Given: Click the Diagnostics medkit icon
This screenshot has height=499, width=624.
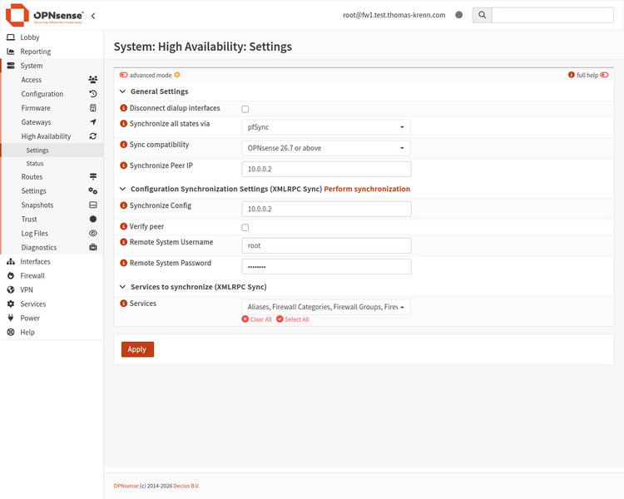Looking at the screenshot, I should point(92,247).
